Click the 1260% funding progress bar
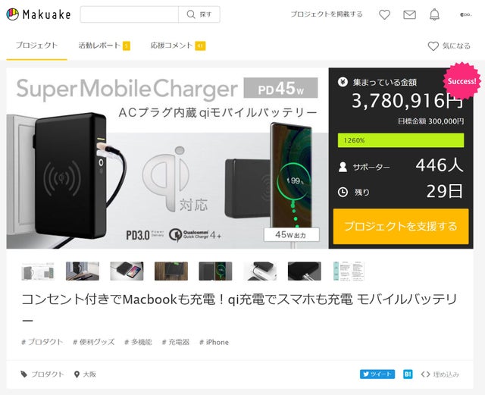The image size is (485, 395). pyautogui.click(x=401, y=140)
